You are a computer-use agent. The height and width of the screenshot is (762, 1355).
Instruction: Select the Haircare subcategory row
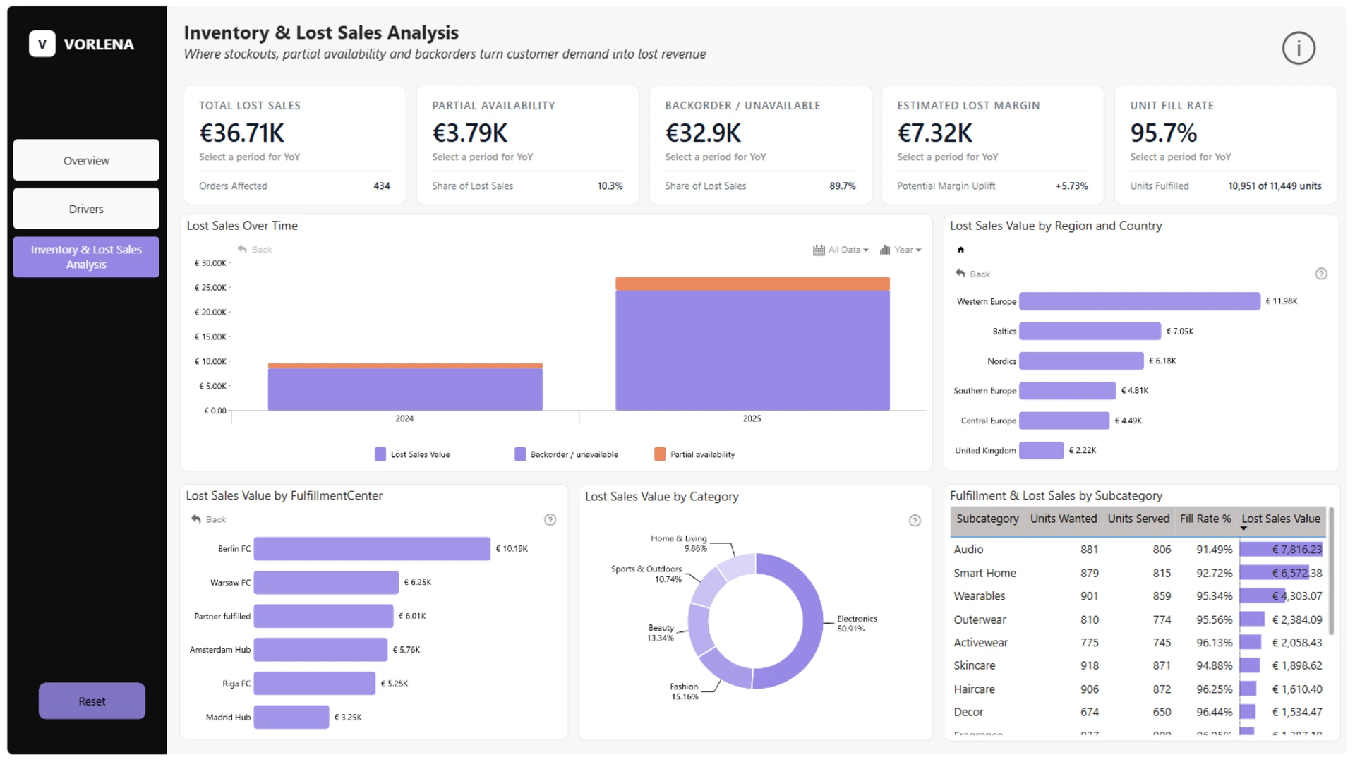click(x=1138, y=689)
